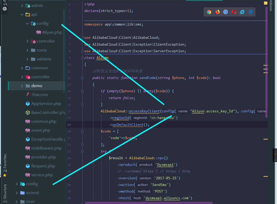The height and width of the screenshot is (204, 277).
Task: Click the api folder icon
Action: 28,15
